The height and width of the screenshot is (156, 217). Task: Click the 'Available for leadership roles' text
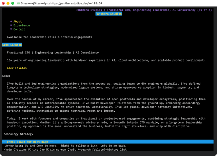pyautogui.click(x=50, y=37)
